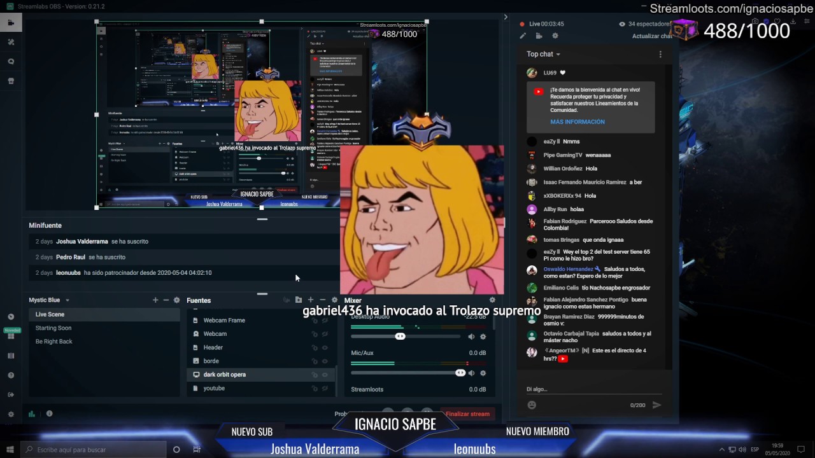815x458 pixels.
Task: Open the Top chat dropdown
Action: [x=543, y=54]
